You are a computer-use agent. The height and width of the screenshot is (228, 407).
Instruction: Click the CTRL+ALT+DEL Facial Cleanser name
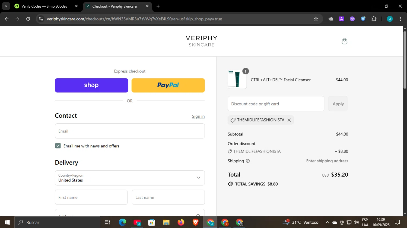(x=281, y=80)
